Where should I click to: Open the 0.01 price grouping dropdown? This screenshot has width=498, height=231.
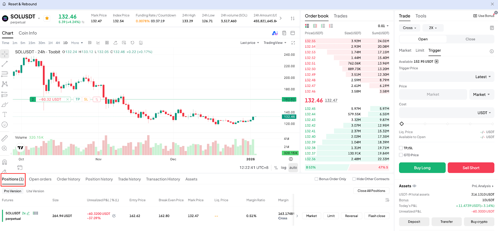[x=383, y=26]
